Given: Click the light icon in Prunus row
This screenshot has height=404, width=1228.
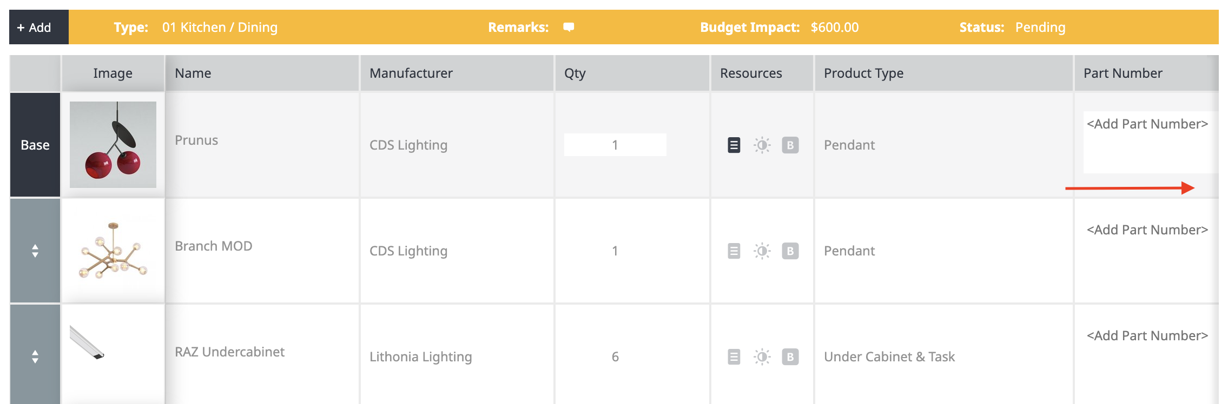Looking at the screenshot, I should click(x=762, y=145).
